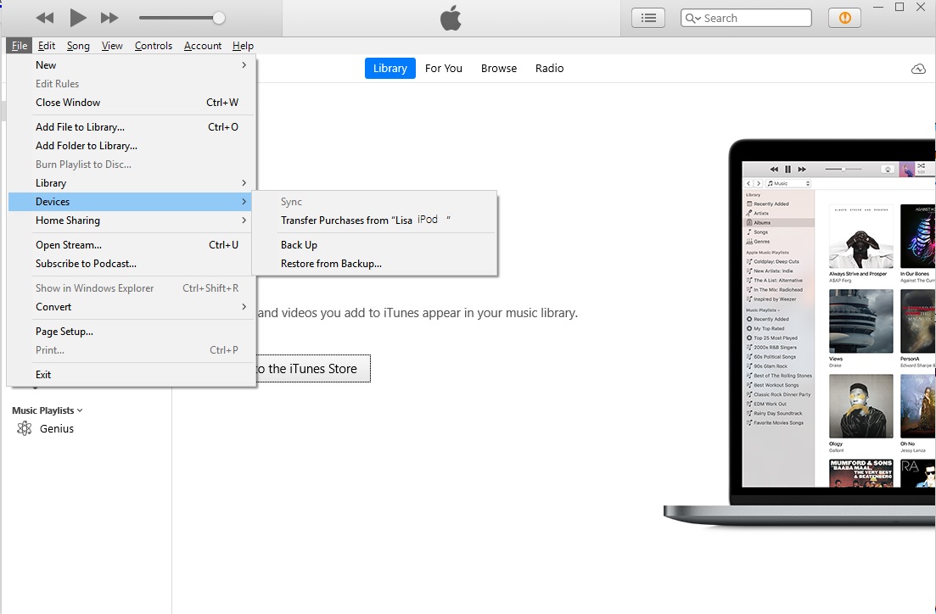The image size is (936, 614).
Task: Choose Subscribe to Podcast entry
Action: [x=132, y=263]
